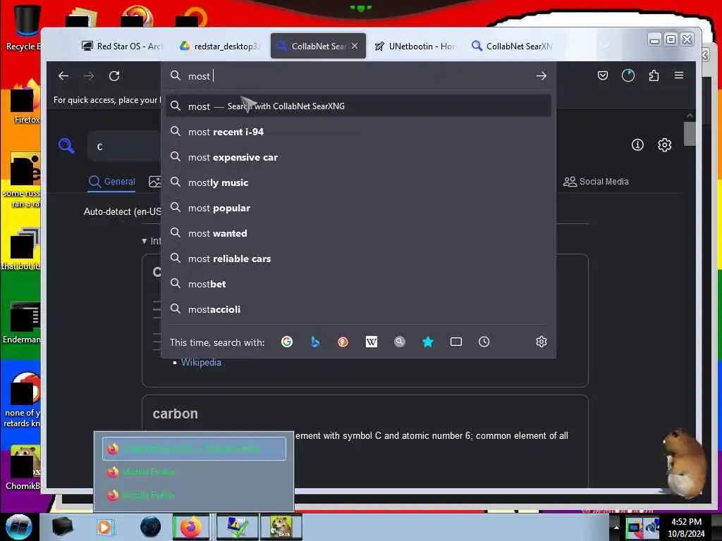722x541 pixels.
Task: Search this time with Wikipedia
Action: pos(371,342)
